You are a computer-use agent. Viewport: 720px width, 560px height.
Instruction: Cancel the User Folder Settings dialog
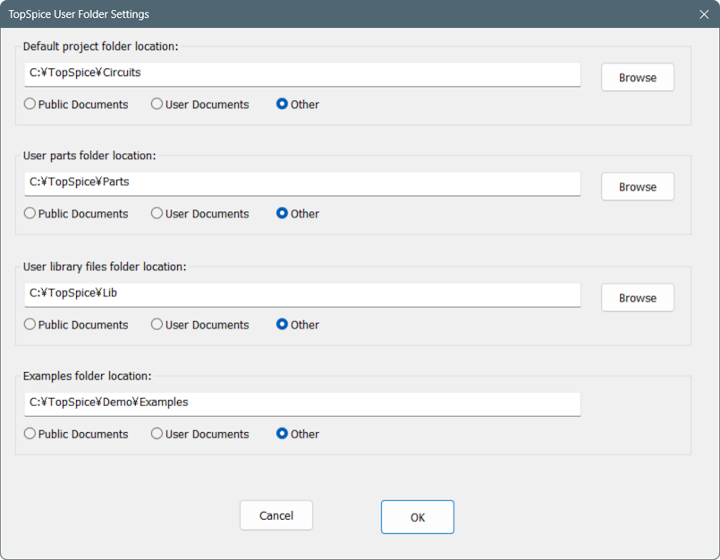pos(276,515)
